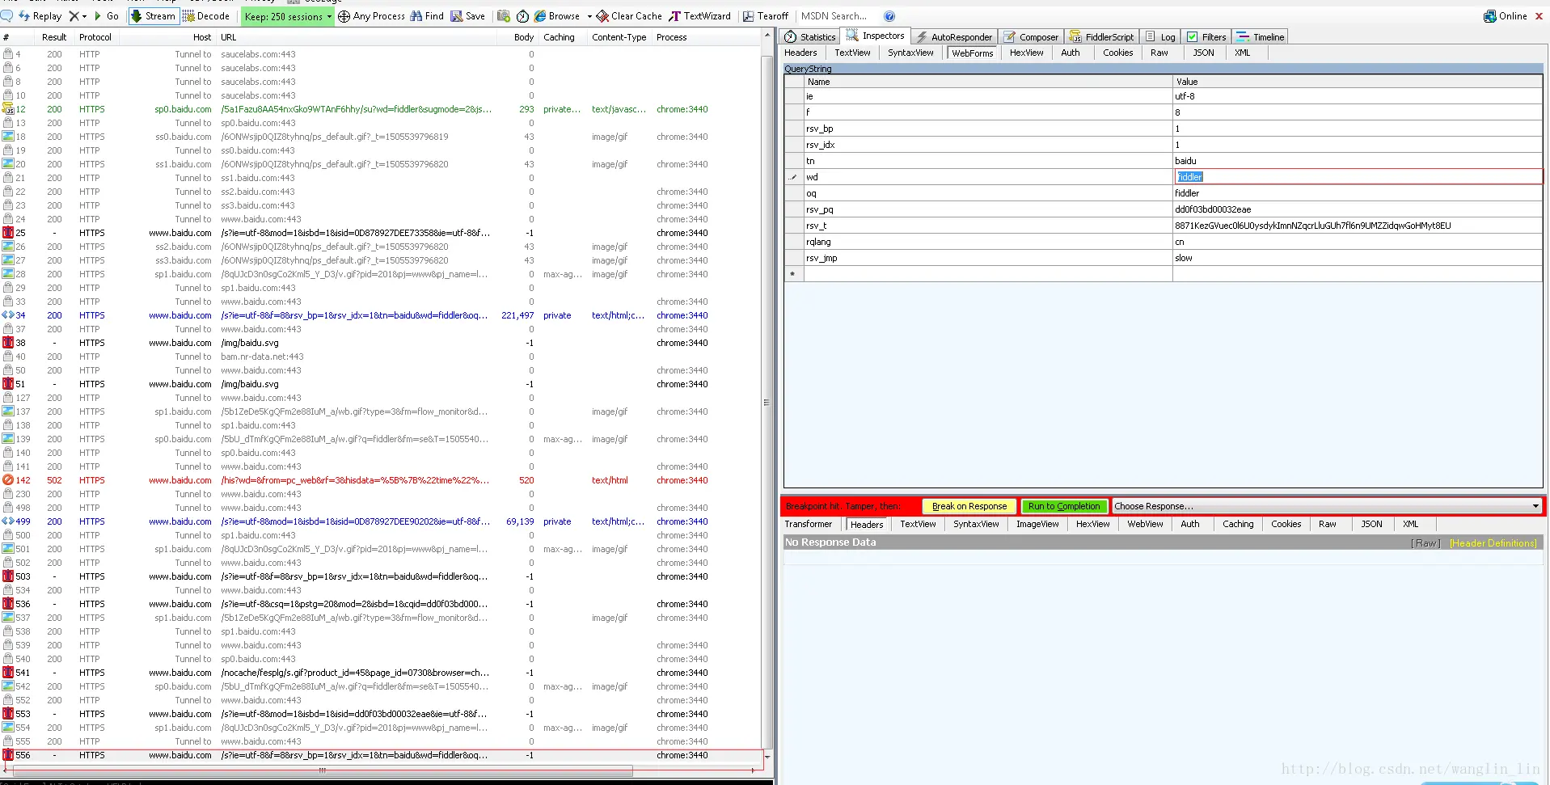This screenshot has width=1550, height=785.
Task: Click the timer clock icon in the toolbar
Action: pos(522,15)
